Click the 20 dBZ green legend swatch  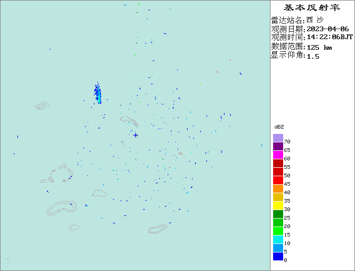pyautogui.click(x=278, y=222)
